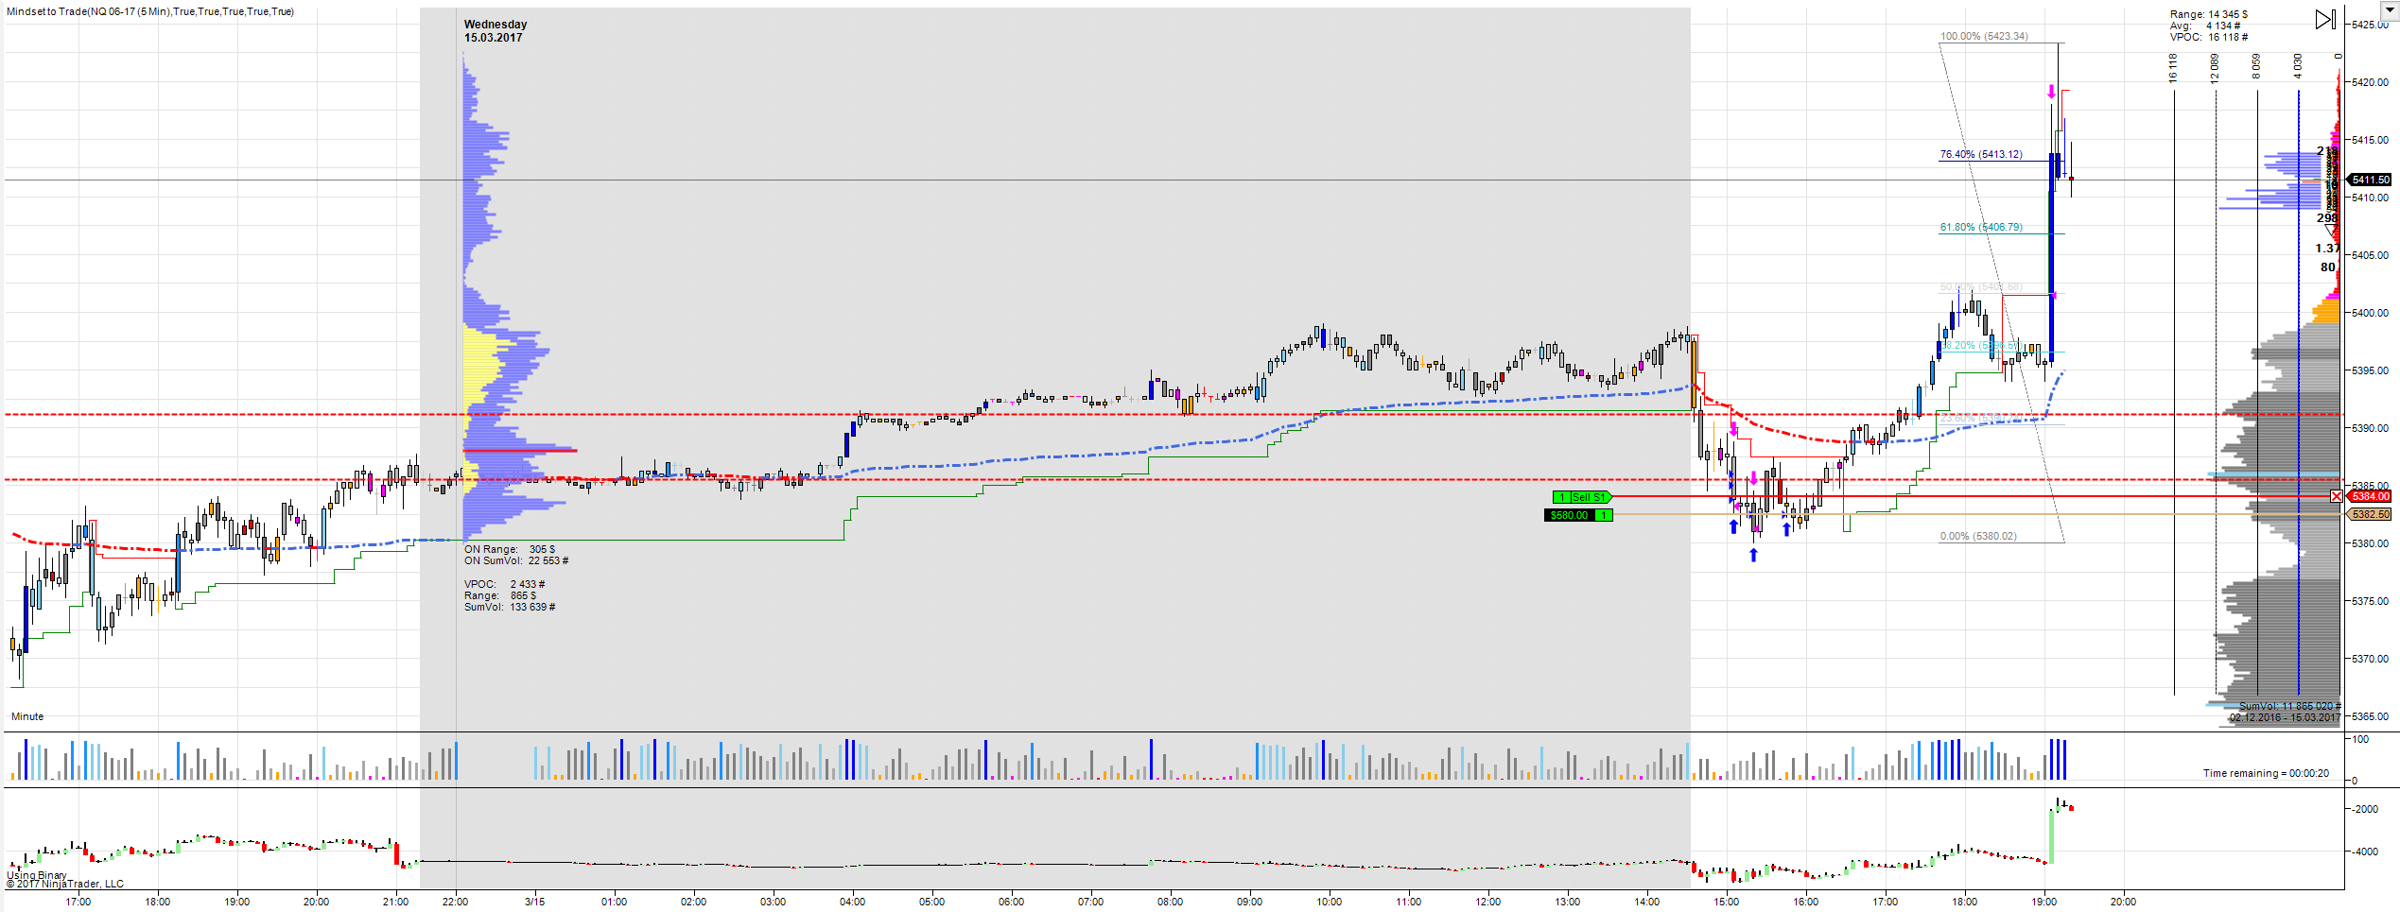Cancel the Sell S1 order with the red X
Screen dimensions: 2400x912
click(2337, 496)
